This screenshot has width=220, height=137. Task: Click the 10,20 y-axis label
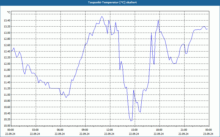pyautogui.click(x=7, y=119)
